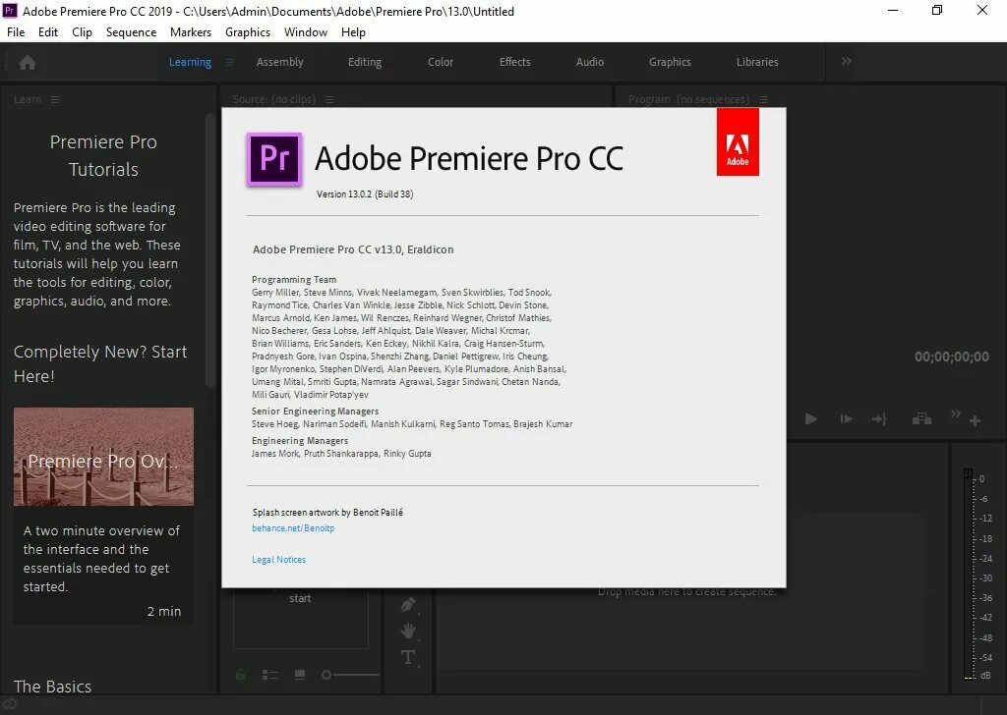Click the 'Engineering Managers' heading
The height and width of the screenshot is (715, 1007).
pyautogui.click(x=300, y=441)
